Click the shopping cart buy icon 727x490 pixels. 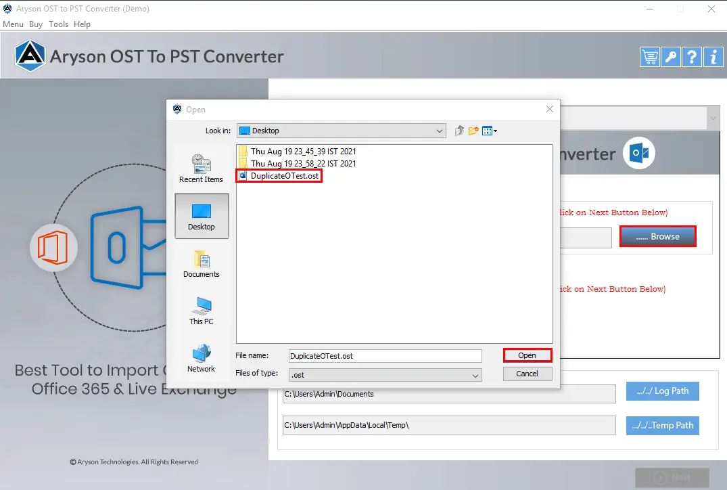coord(650,57)
